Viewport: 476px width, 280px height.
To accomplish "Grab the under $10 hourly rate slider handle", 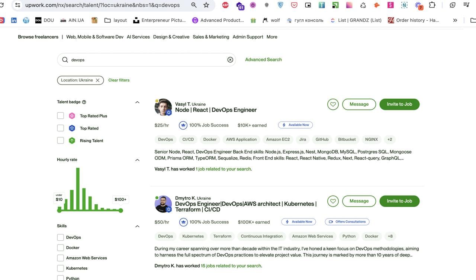I will [x=59, y=210].
